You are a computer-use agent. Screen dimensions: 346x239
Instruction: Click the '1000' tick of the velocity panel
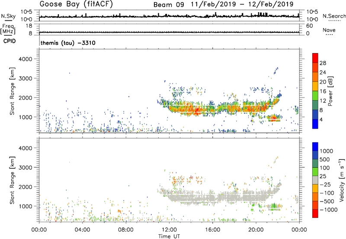point(26,206)
